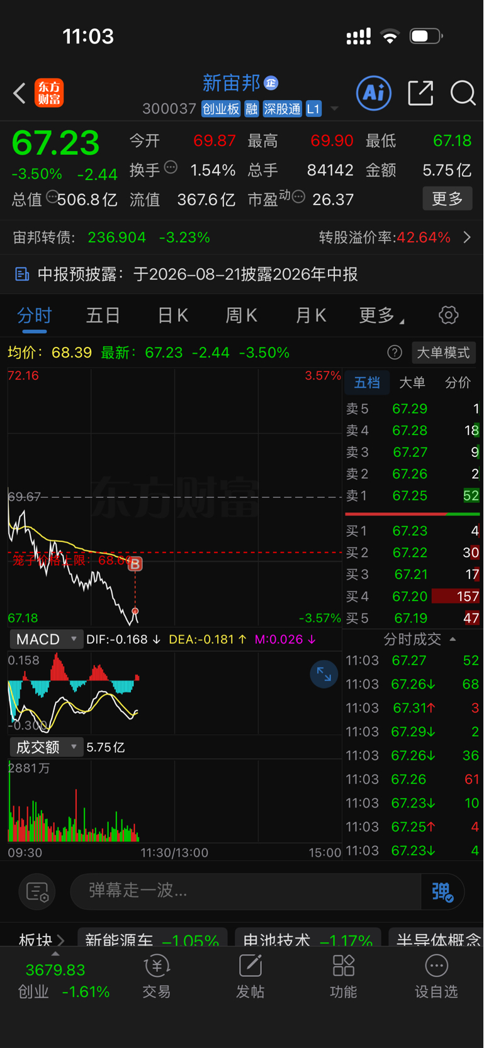The height and width of the screenshot is (1048, 484).
Task: Tap the 转股溢价率 42.64% value
Action: pyautogui.click(x=424, y=237)
